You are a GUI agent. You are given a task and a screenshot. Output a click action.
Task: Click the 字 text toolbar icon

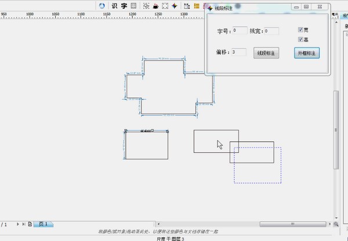coord(124,6)
